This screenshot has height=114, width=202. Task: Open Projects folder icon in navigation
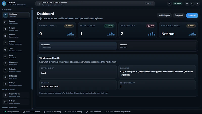click(5, 22)
